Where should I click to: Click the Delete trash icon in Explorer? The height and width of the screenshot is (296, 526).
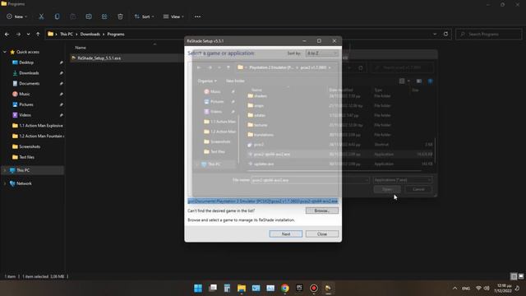[120, 16]
